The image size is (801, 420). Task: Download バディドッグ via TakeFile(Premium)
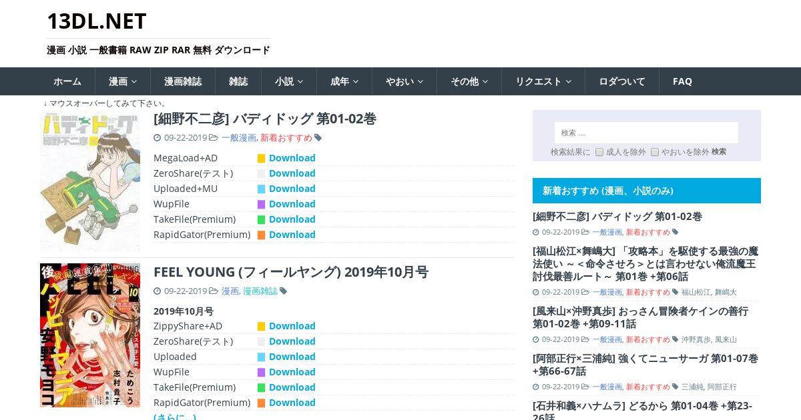point(292,219)
